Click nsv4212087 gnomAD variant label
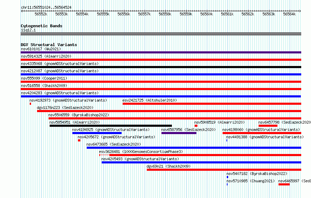This screenshot has width=311, height=198. 60,71
